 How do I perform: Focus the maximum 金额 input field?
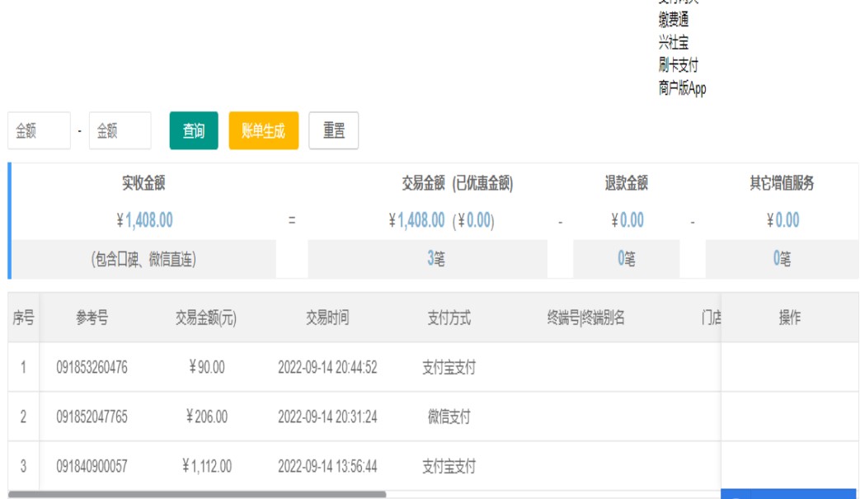[120, 131]
